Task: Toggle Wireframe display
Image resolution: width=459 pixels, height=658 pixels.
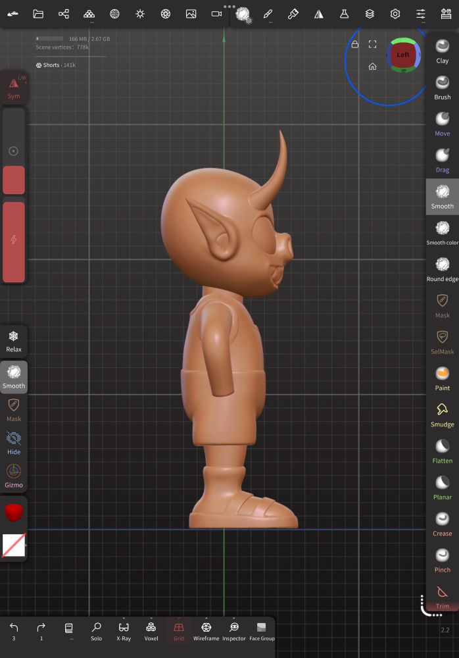Action: tap(206, 631)
